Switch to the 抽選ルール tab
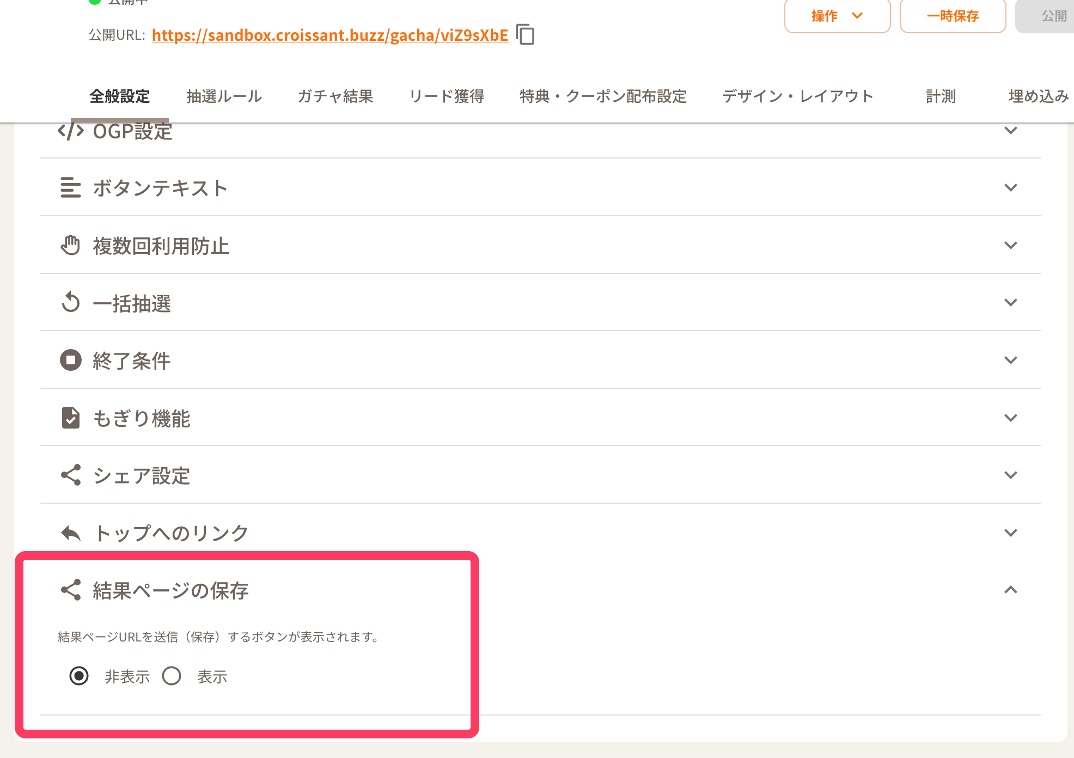 (x=224, y=96)
